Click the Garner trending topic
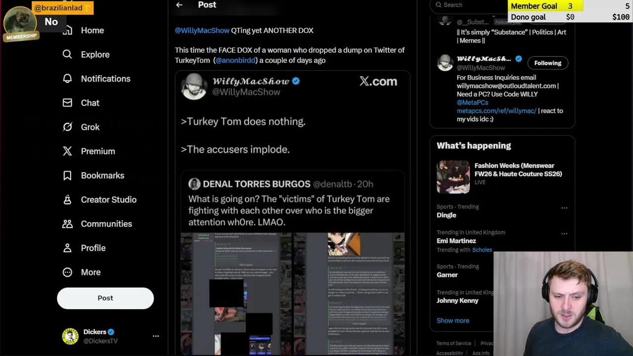The width and height of the screenshot is (633, 356). pyautogui.click(x=447, y=275)
